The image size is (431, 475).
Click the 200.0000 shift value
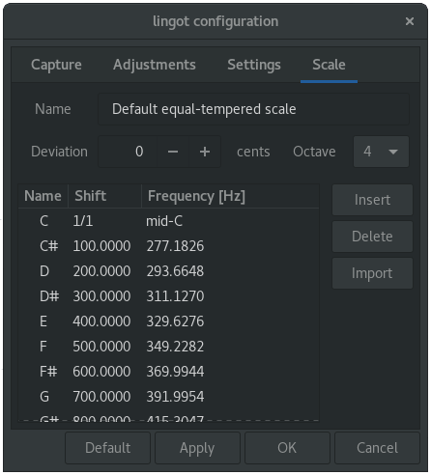[x=101, y=271]
